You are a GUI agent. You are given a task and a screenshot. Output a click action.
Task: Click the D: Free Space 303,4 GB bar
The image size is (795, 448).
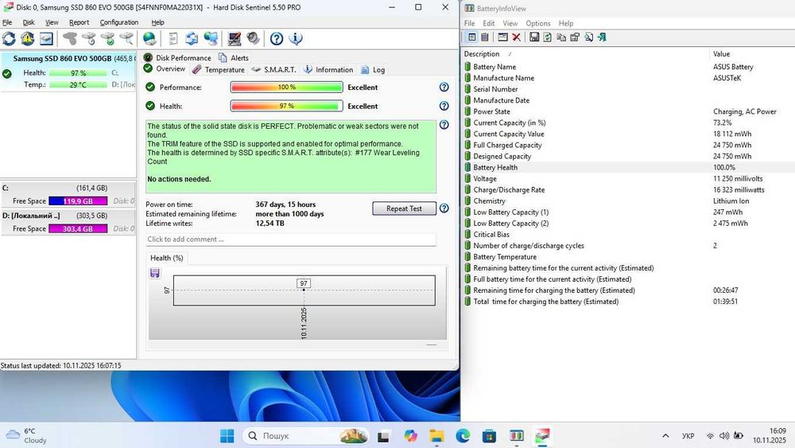[78, 229]
